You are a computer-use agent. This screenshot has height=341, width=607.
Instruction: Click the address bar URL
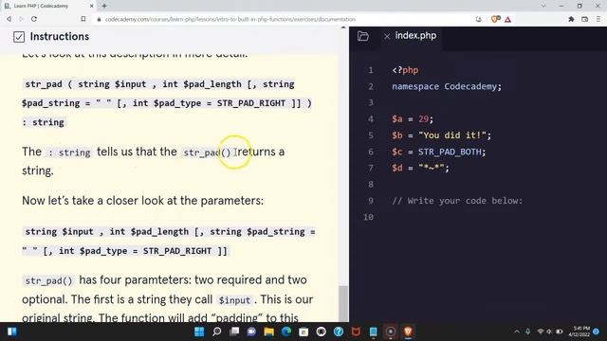[230, 19]
